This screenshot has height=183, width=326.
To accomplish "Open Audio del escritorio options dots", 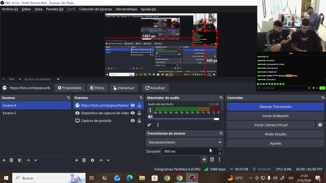I will [x=150, y=110].
